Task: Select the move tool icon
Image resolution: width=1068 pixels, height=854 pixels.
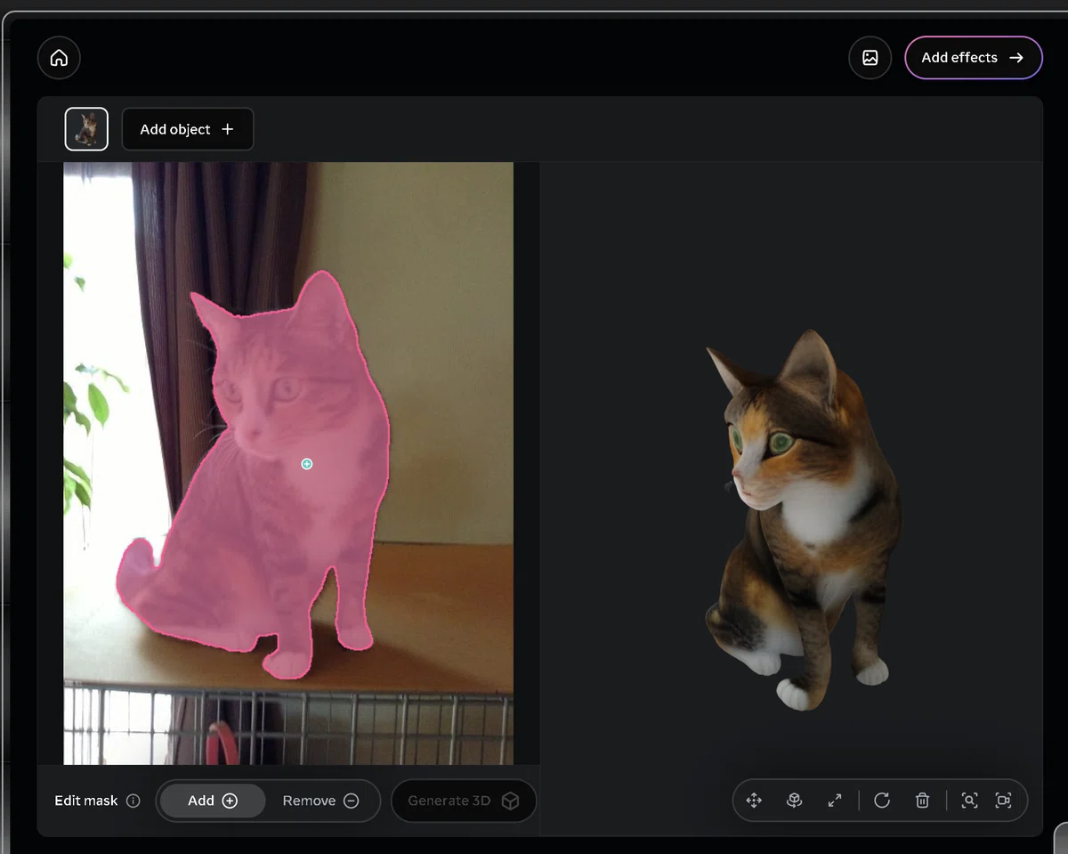Action: (x=754, y=801)
